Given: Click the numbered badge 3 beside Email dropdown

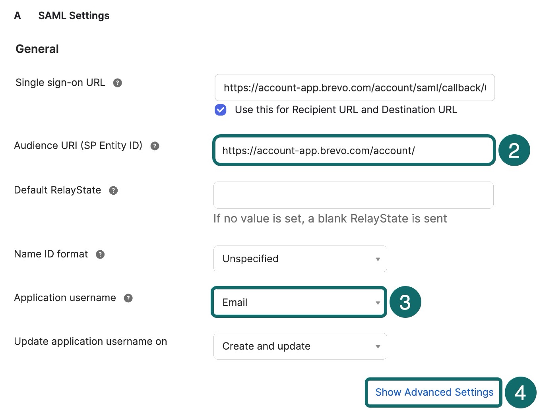Looking at the screenshot, I should 406,302.
